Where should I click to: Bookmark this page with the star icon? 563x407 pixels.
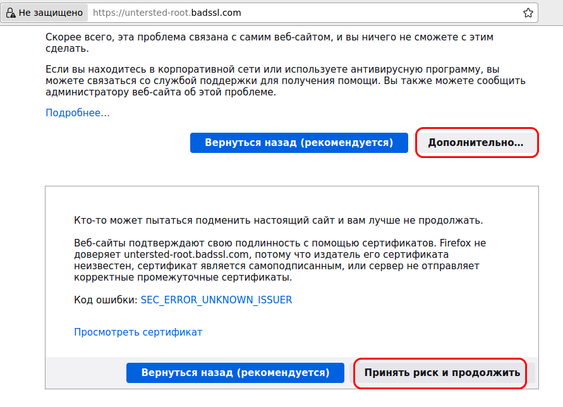528,13
